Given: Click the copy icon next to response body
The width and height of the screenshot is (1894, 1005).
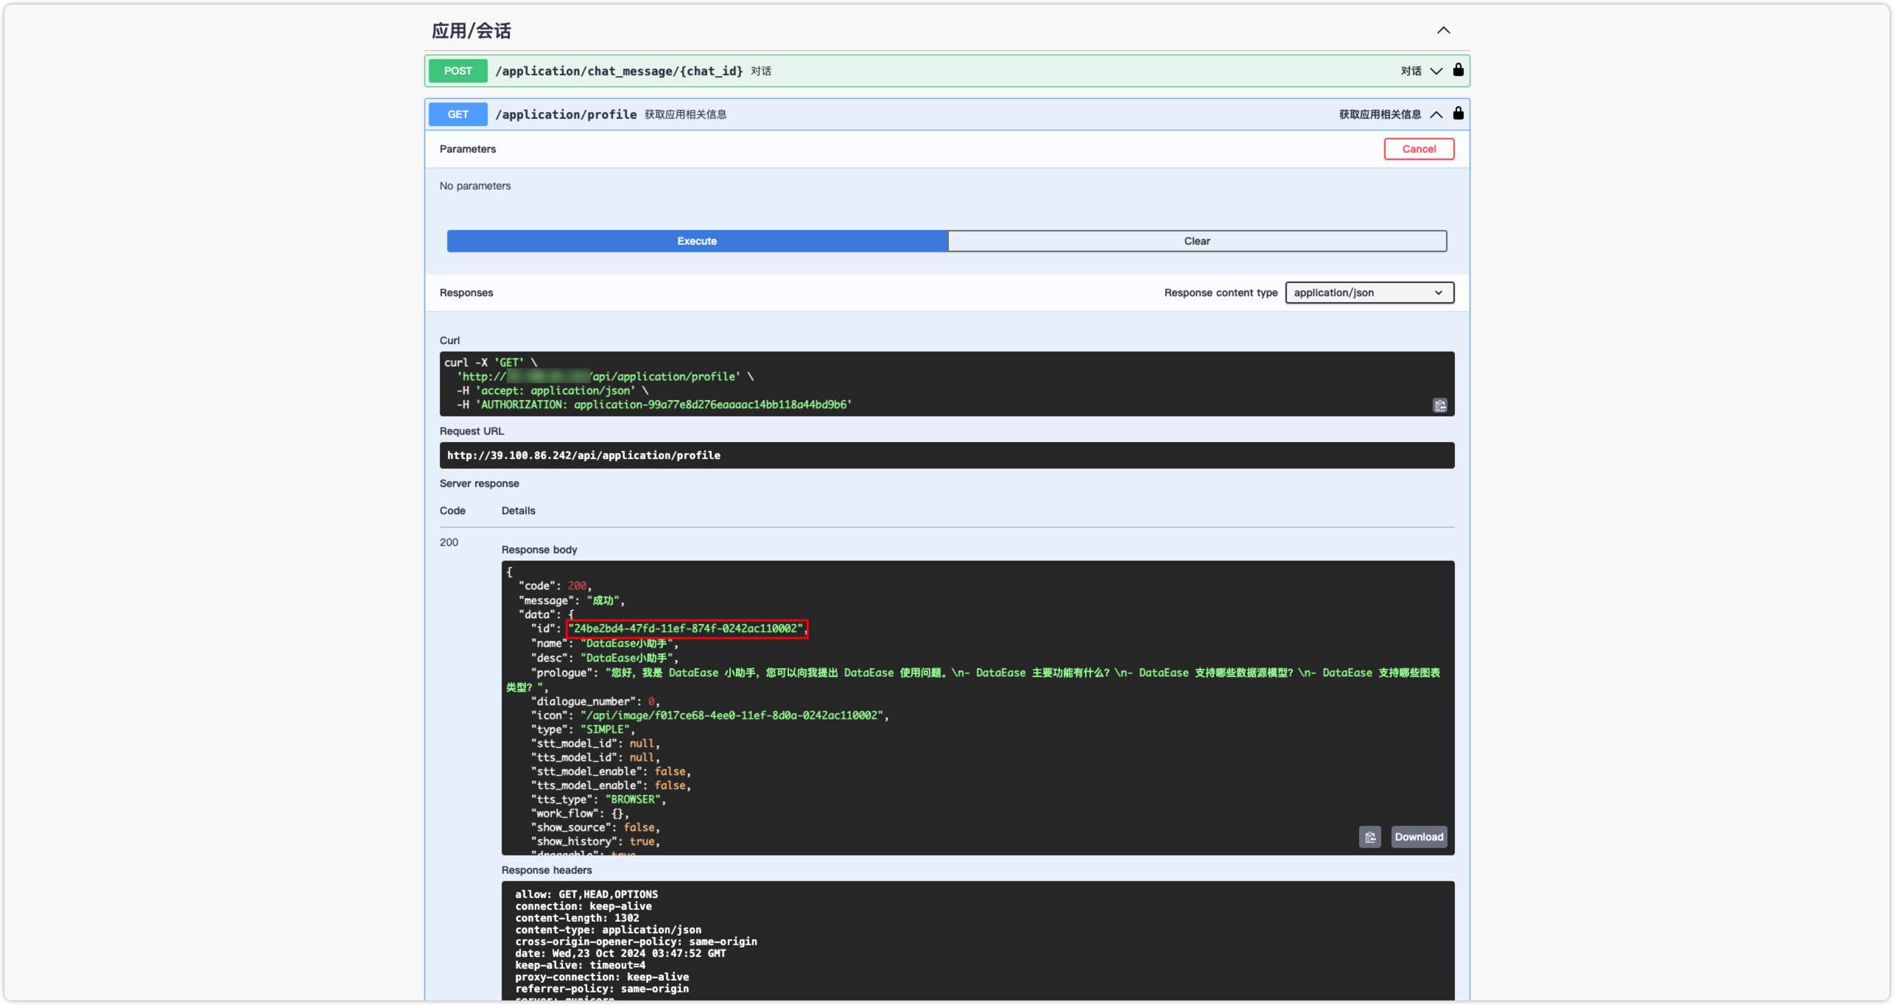Looking at the screenshot, I should point(1370,836).
